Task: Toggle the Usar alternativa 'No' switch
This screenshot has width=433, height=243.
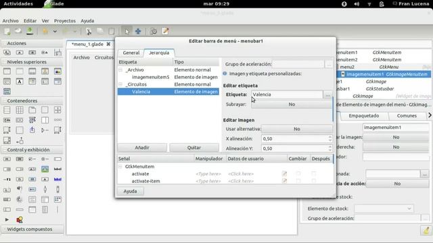Action: (297, 129)
